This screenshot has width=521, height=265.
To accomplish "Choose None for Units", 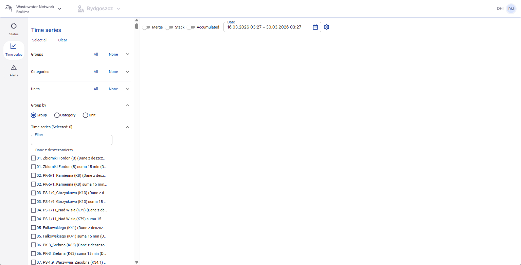I will pyautogui.click(x=113, y=89).
